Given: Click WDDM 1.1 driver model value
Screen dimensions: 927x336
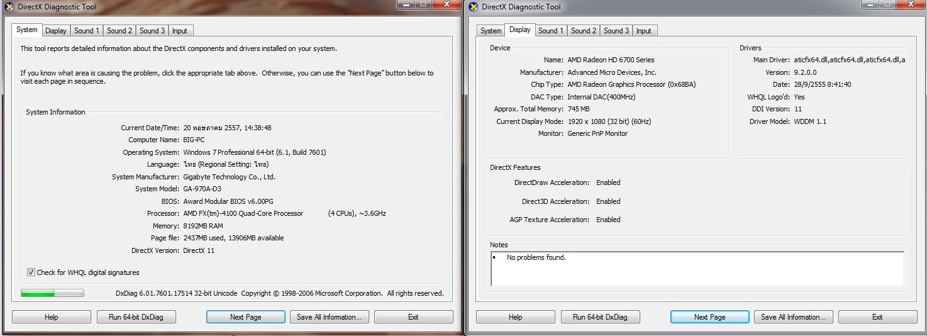Looking at the screenshot, I should 810,121.
